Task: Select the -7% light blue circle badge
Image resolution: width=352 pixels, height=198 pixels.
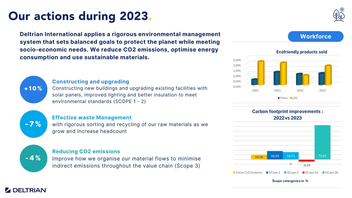Action: [33, 124]
